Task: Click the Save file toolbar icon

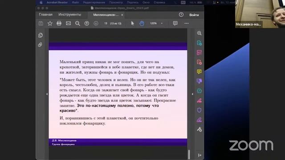Action: click(x=41, y=23)
